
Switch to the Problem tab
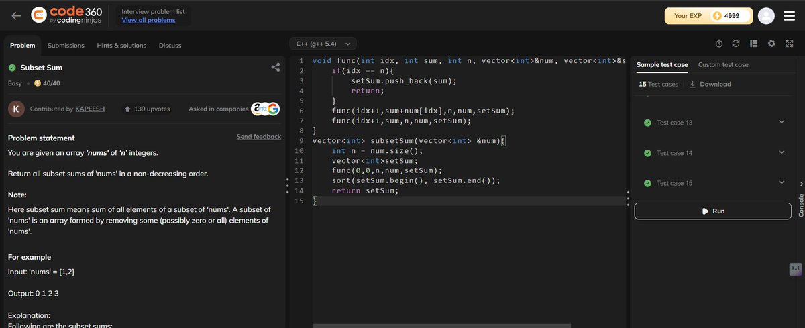(22, 45)
